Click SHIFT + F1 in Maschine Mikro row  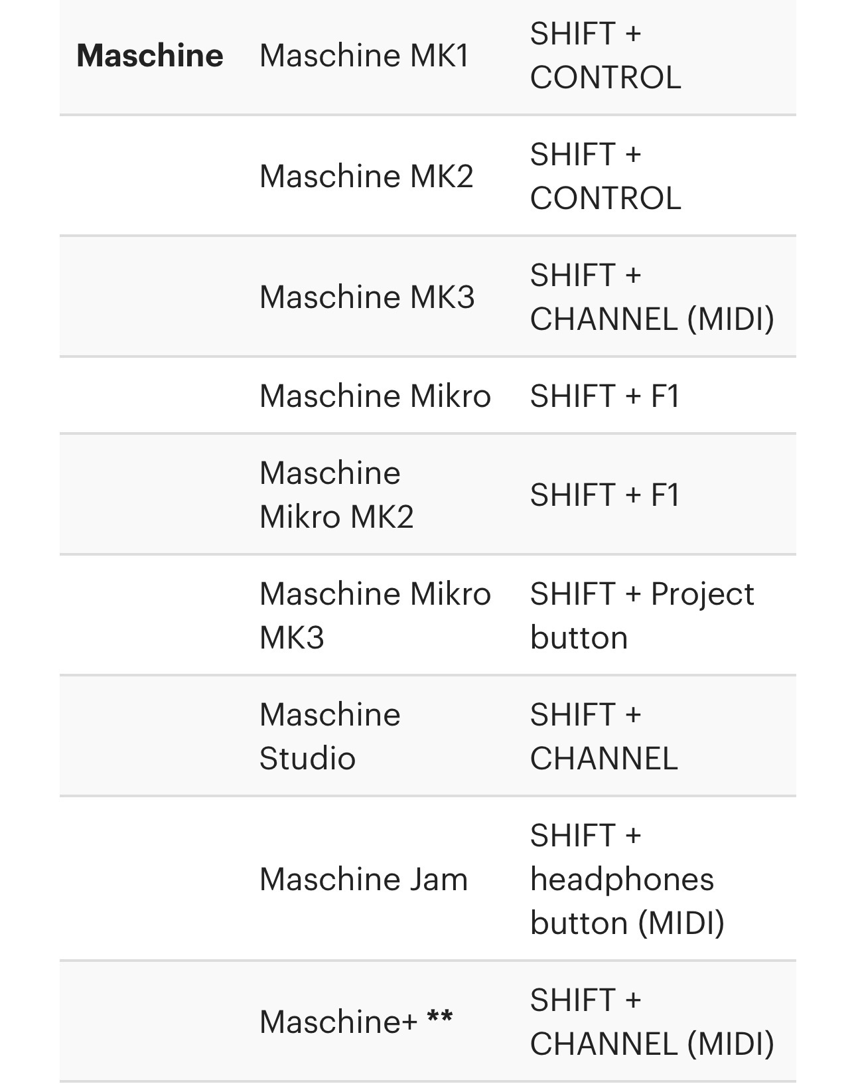click(605, 396)
